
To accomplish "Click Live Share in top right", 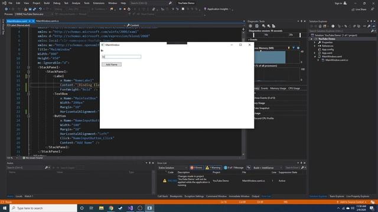I will [x=359, y=9].
